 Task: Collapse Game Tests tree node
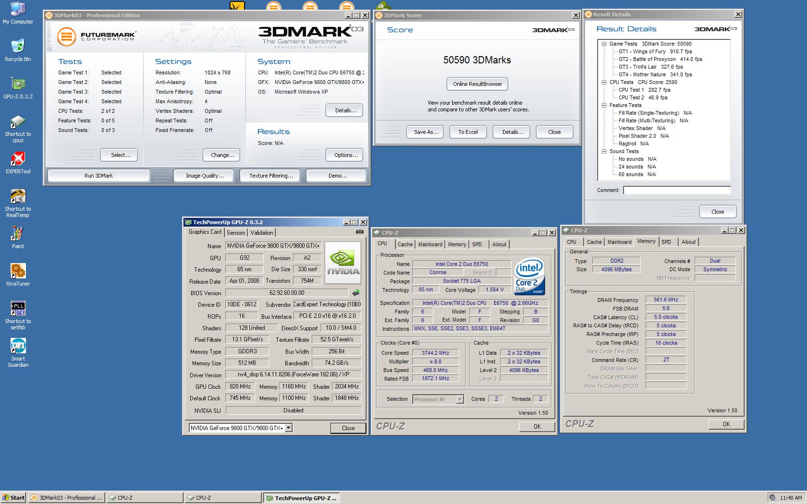[604, 44]
